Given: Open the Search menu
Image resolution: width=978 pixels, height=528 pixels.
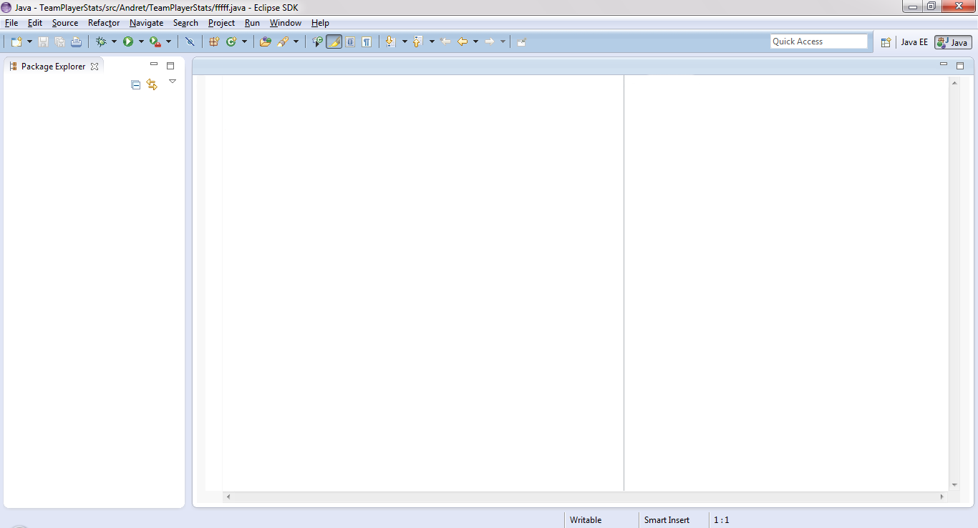Looking at the screenshot, I should (x=185, y=23).
